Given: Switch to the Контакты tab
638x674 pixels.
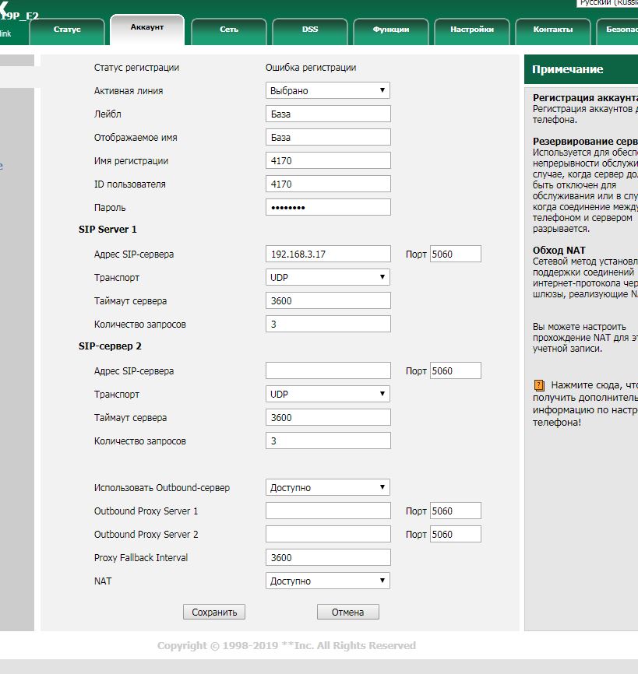Looking at the screenshot, I should pos(552,30).
